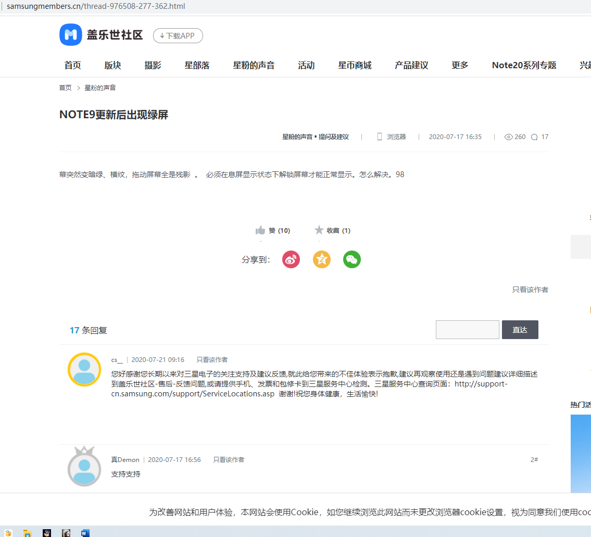The height and width of the screenshot is (537, 591).
Task: Click the 17 条回复 heading
Action: pos(88,330)
